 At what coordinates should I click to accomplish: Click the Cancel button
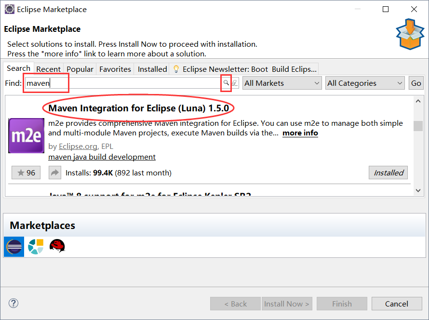pos(396,304)
